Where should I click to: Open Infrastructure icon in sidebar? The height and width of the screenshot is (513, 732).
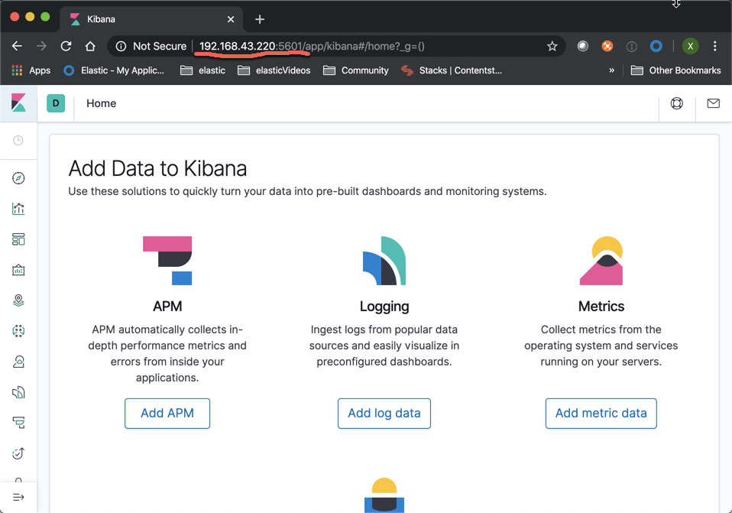point(18,362)
